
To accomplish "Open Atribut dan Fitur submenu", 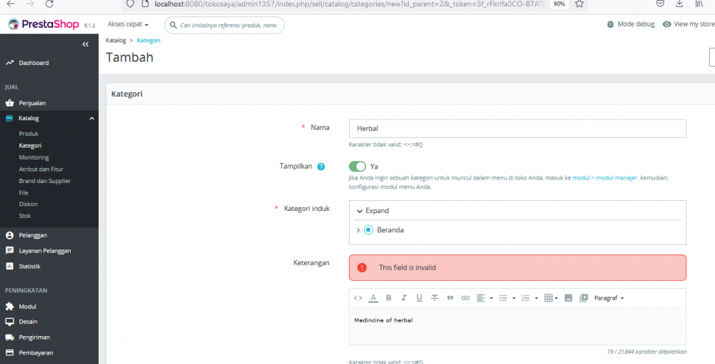I will [x=41, y=169].
